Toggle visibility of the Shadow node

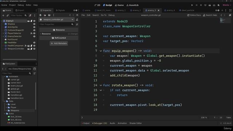pos(34,24)
